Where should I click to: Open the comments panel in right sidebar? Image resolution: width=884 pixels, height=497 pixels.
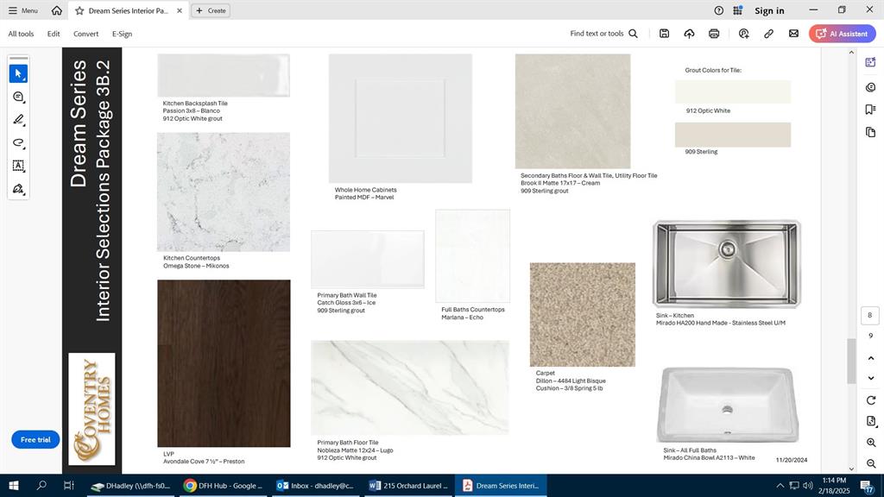[870, 87]
